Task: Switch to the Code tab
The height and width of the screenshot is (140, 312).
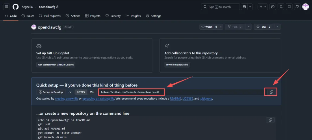Action: coord(11,16)
